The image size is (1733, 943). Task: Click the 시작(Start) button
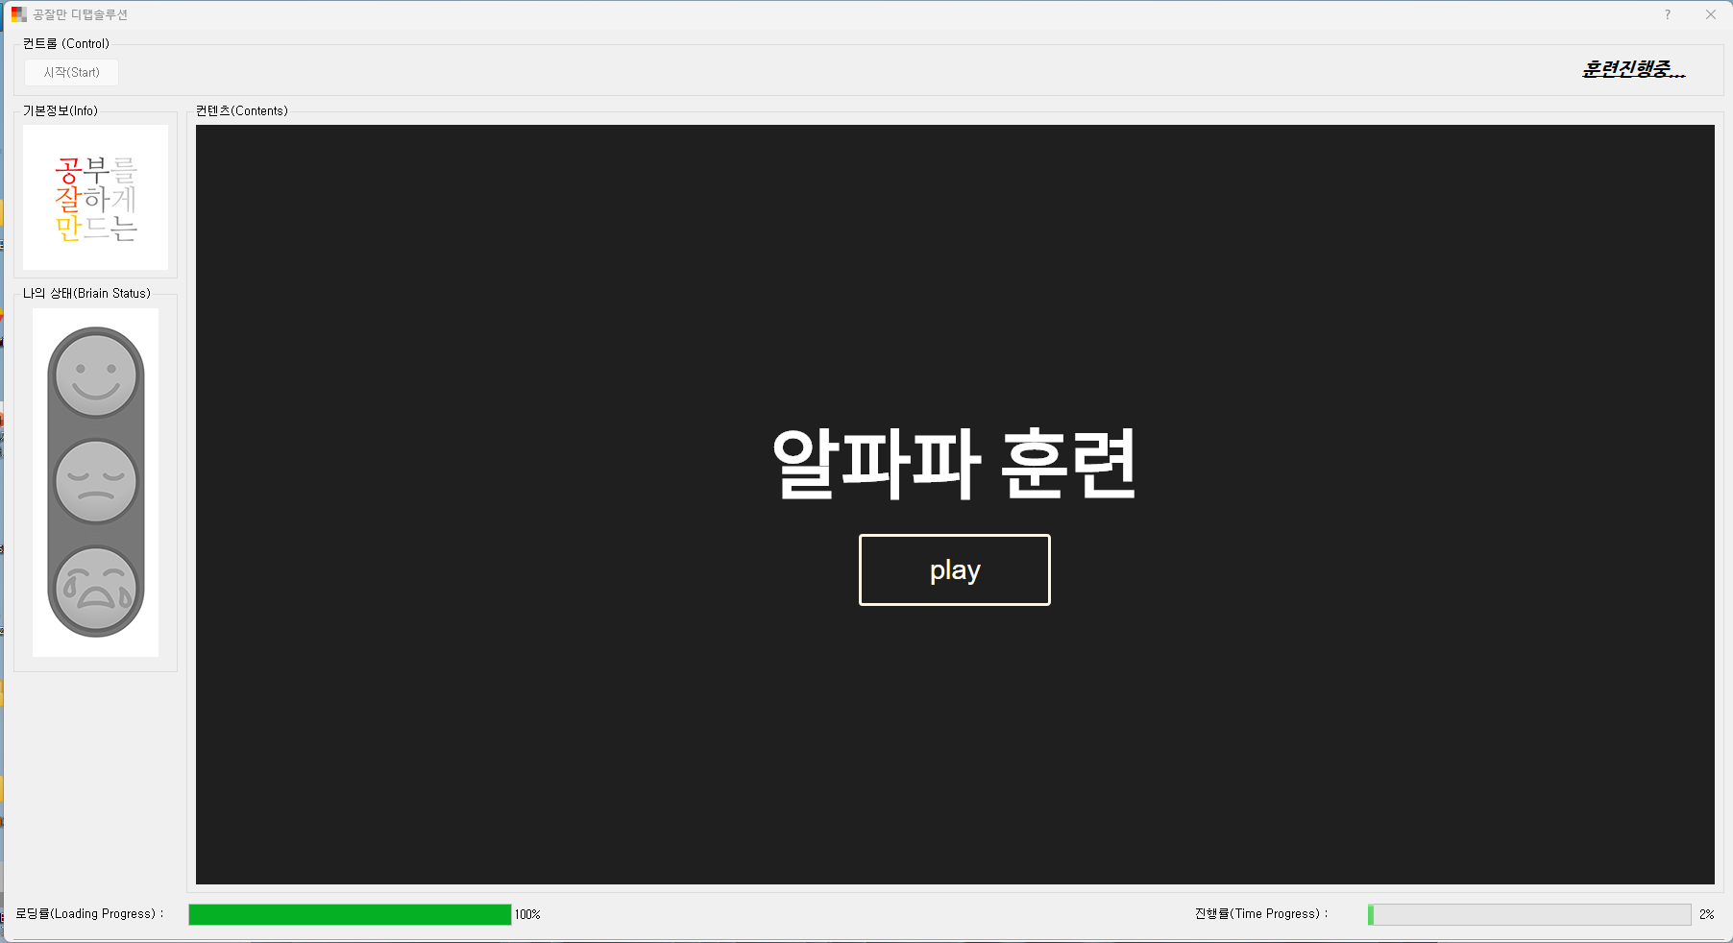(71, 72)
